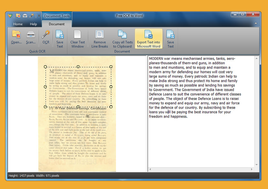Viewport: 268px width, 189px height.
Task: Export Text into Microsoft Word
Action: click(x=149, y=39)
